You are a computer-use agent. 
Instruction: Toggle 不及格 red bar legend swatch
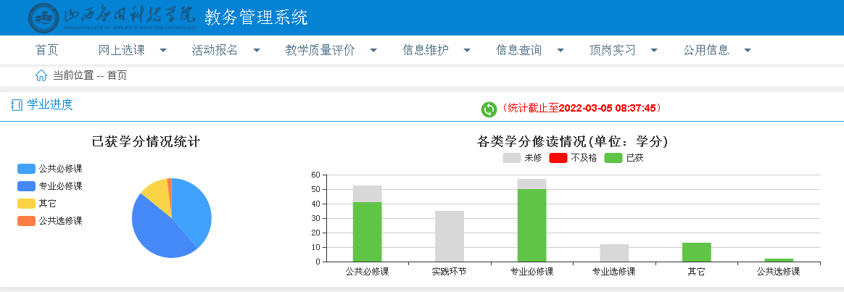[x=558, y=158]
